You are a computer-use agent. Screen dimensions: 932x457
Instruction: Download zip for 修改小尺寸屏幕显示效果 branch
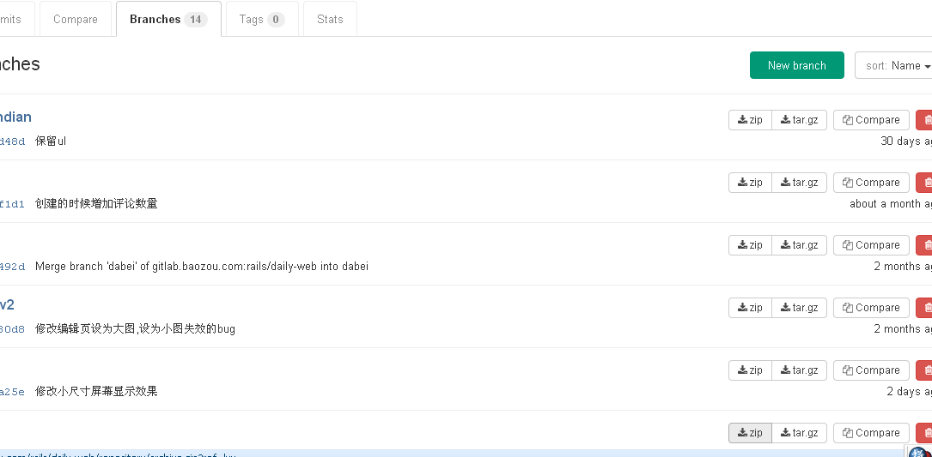coord(750,370)
